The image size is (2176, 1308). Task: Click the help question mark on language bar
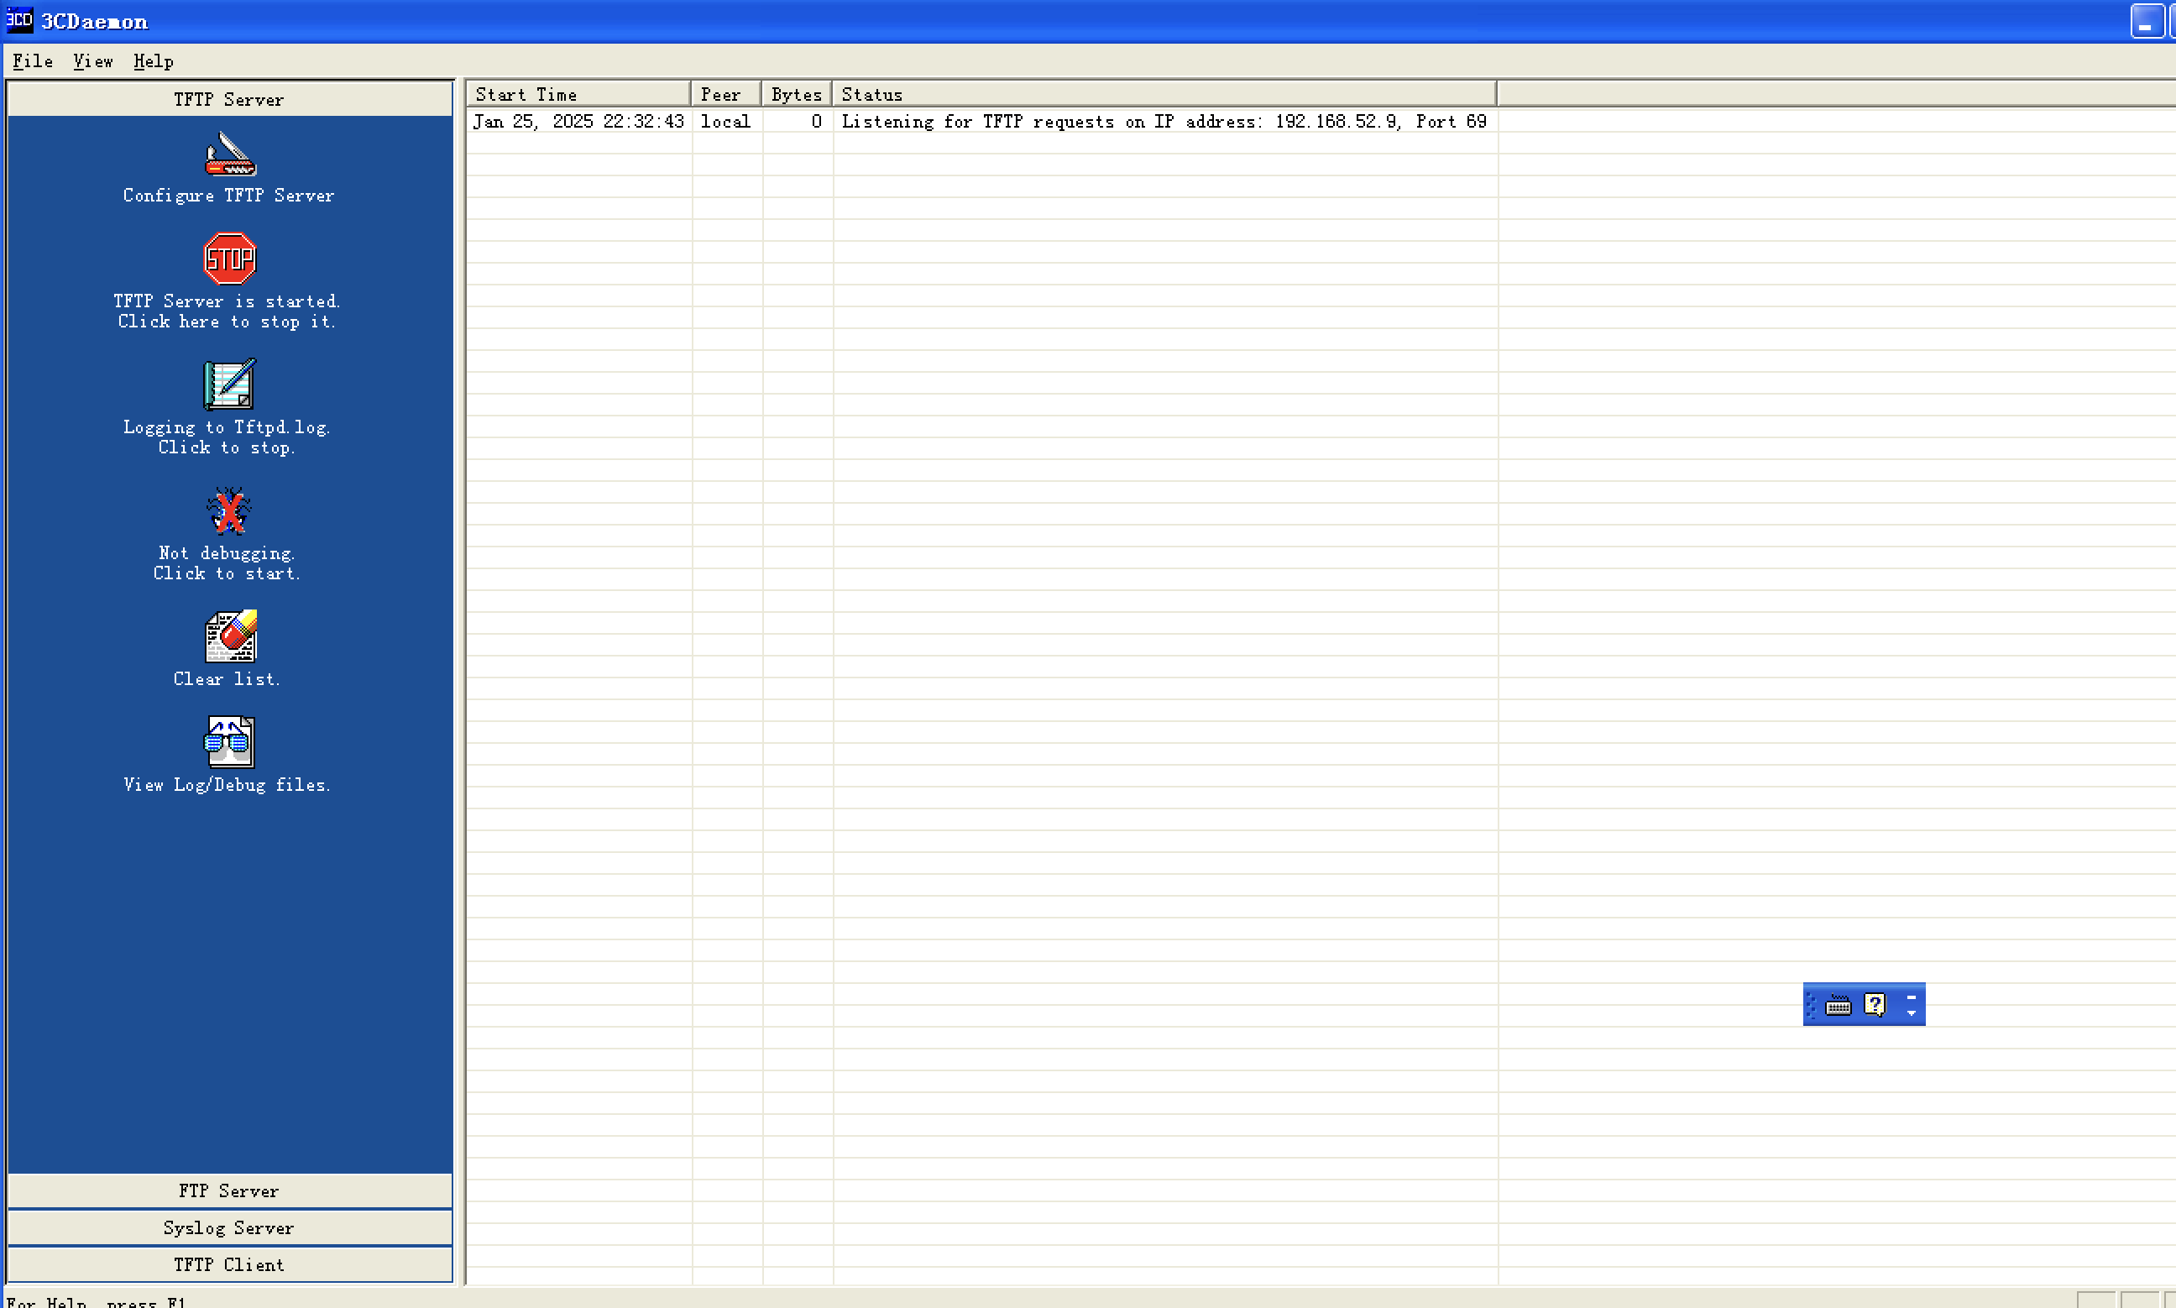coord(1875,1005)
